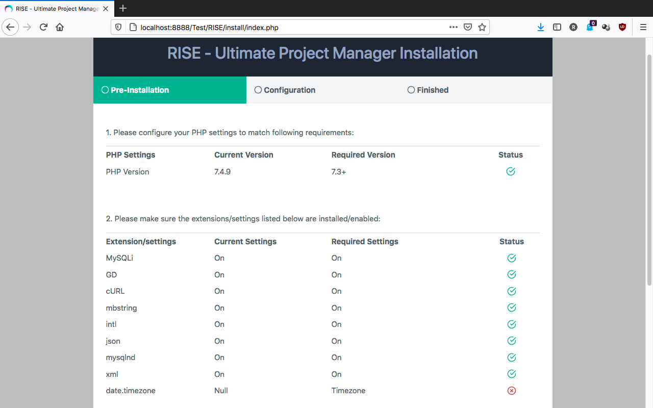The image size is (653, 408).
Task: Select the Configuration step tab
Action: tap(323, 90)
